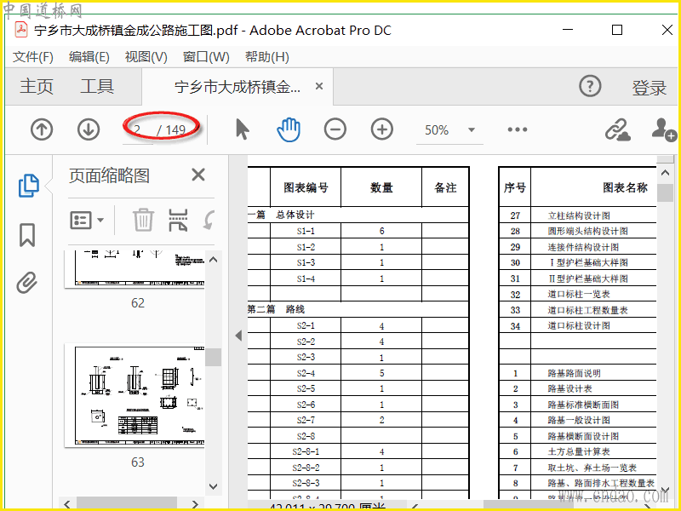Image resolution: width=681 pixels, height=511 pixels.
Task: Select the 宁乡市大成桥镇金... document tab
Action: pos(237,87)
